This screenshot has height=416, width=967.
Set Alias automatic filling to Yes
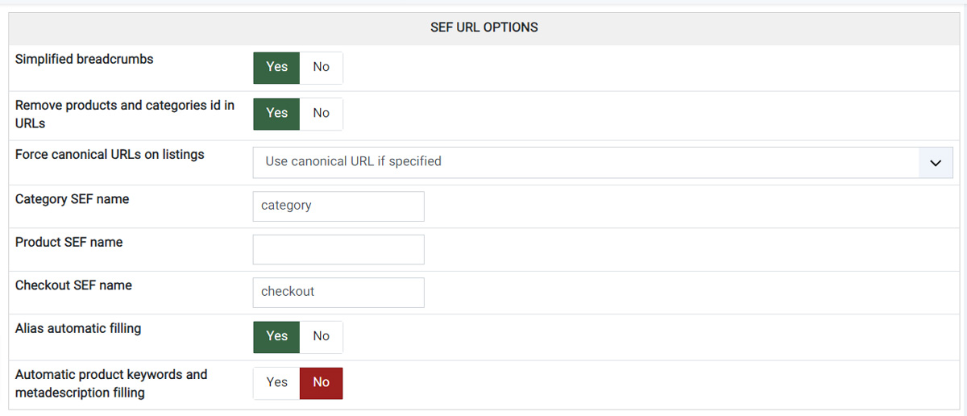[276, 337]
